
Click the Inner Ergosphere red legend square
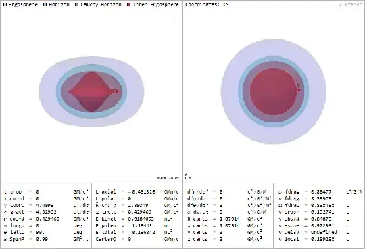pyautogui.click(x=129, y=5)
